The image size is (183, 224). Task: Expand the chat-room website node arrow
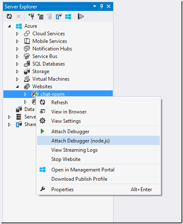pyautogui.click(x=25, y=94)
